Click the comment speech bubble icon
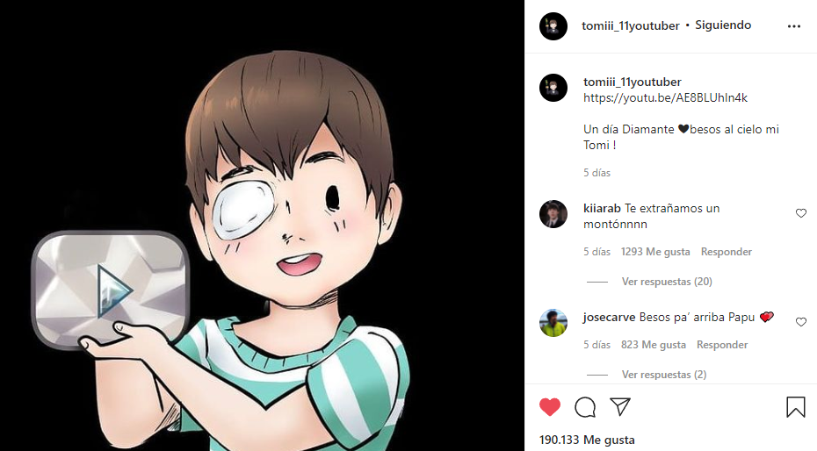817x451 pixels. (585, 407)
